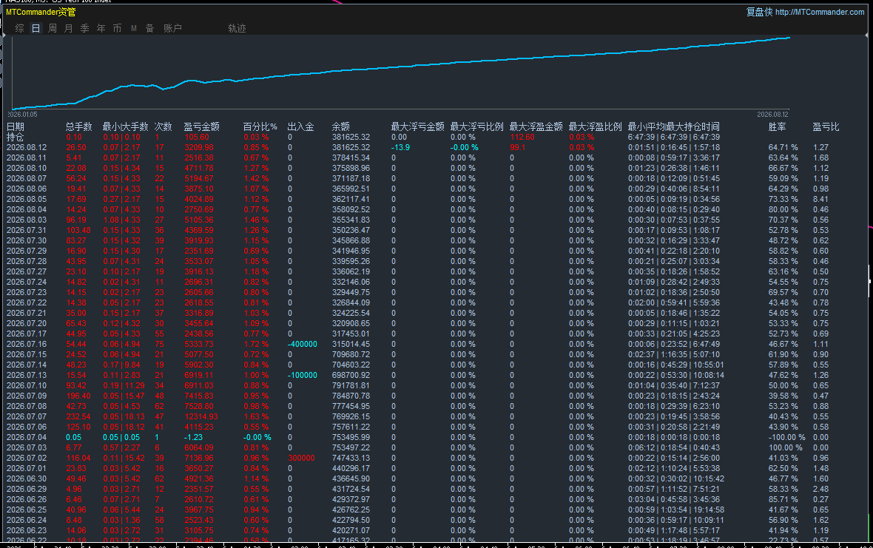Click the MTCommander资管 panel title
Viewport: 873px width, 548px height.
click(x=41, y=12)
